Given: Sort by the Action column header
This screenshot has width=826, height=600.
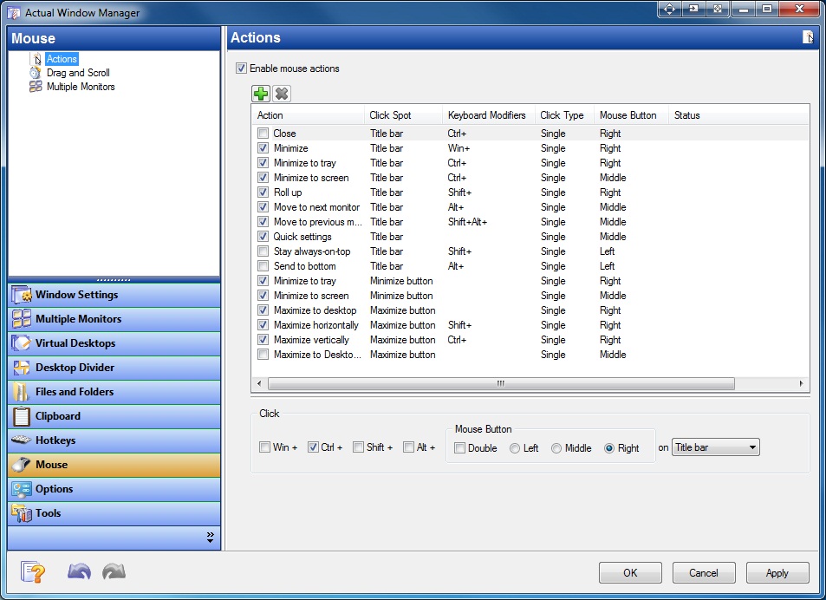Looking at the screenshot, I should pos(309,115).
